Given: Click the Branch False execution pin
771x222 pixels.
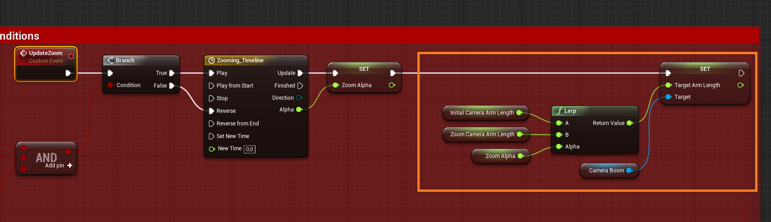Looking at the screenshot, I should pos(172,86).
